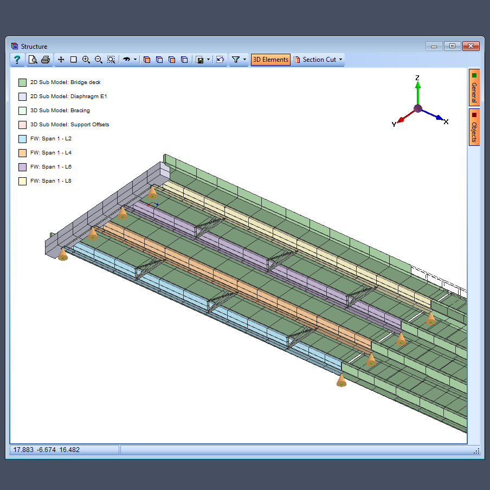
Task: Click the zoom-to-window rectangle tool
Action: (x=73, y=60)
